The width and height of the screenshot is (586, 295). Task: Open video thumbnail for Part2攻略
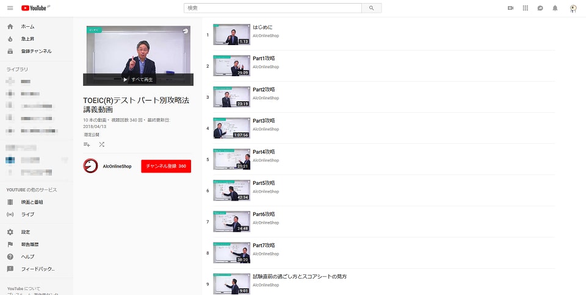(232, 97)
